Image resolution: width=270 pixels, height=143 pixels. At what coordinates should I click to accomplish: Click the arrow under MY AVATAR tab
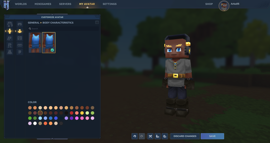(87, 7)
